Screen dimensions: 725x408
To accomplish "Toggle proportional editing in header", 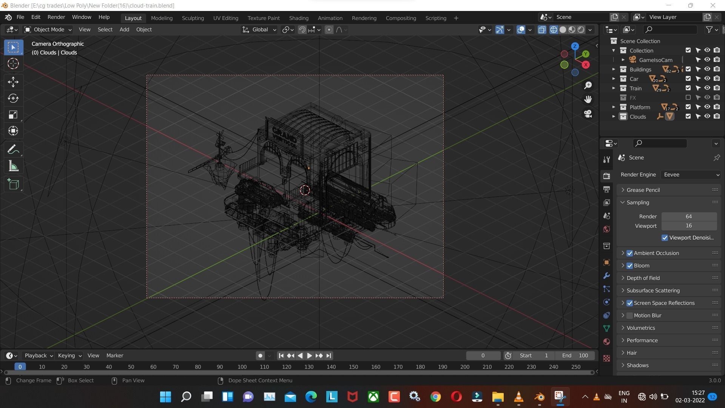I will coord(329,30).
